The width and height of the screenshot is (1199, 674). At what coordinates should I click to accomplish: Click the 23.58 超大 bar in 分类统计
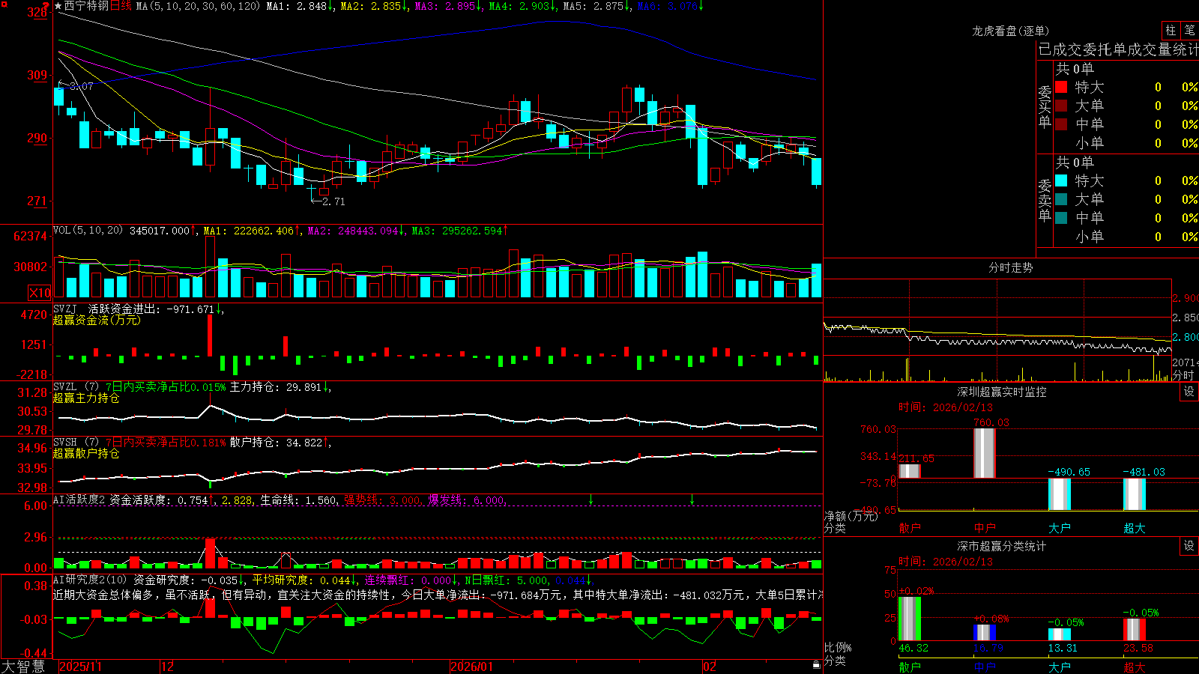[x=1135, y=630]
